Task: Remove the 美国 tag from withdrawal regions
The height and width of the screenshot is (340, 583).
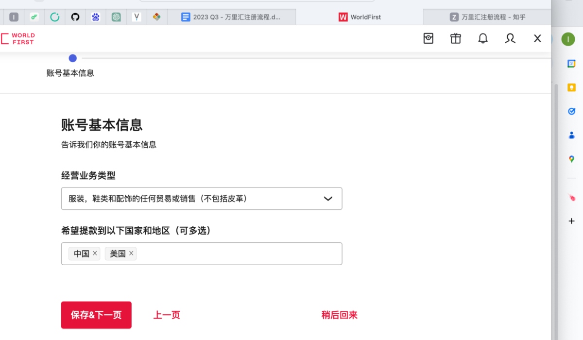Action: click(x=131, y=253)
